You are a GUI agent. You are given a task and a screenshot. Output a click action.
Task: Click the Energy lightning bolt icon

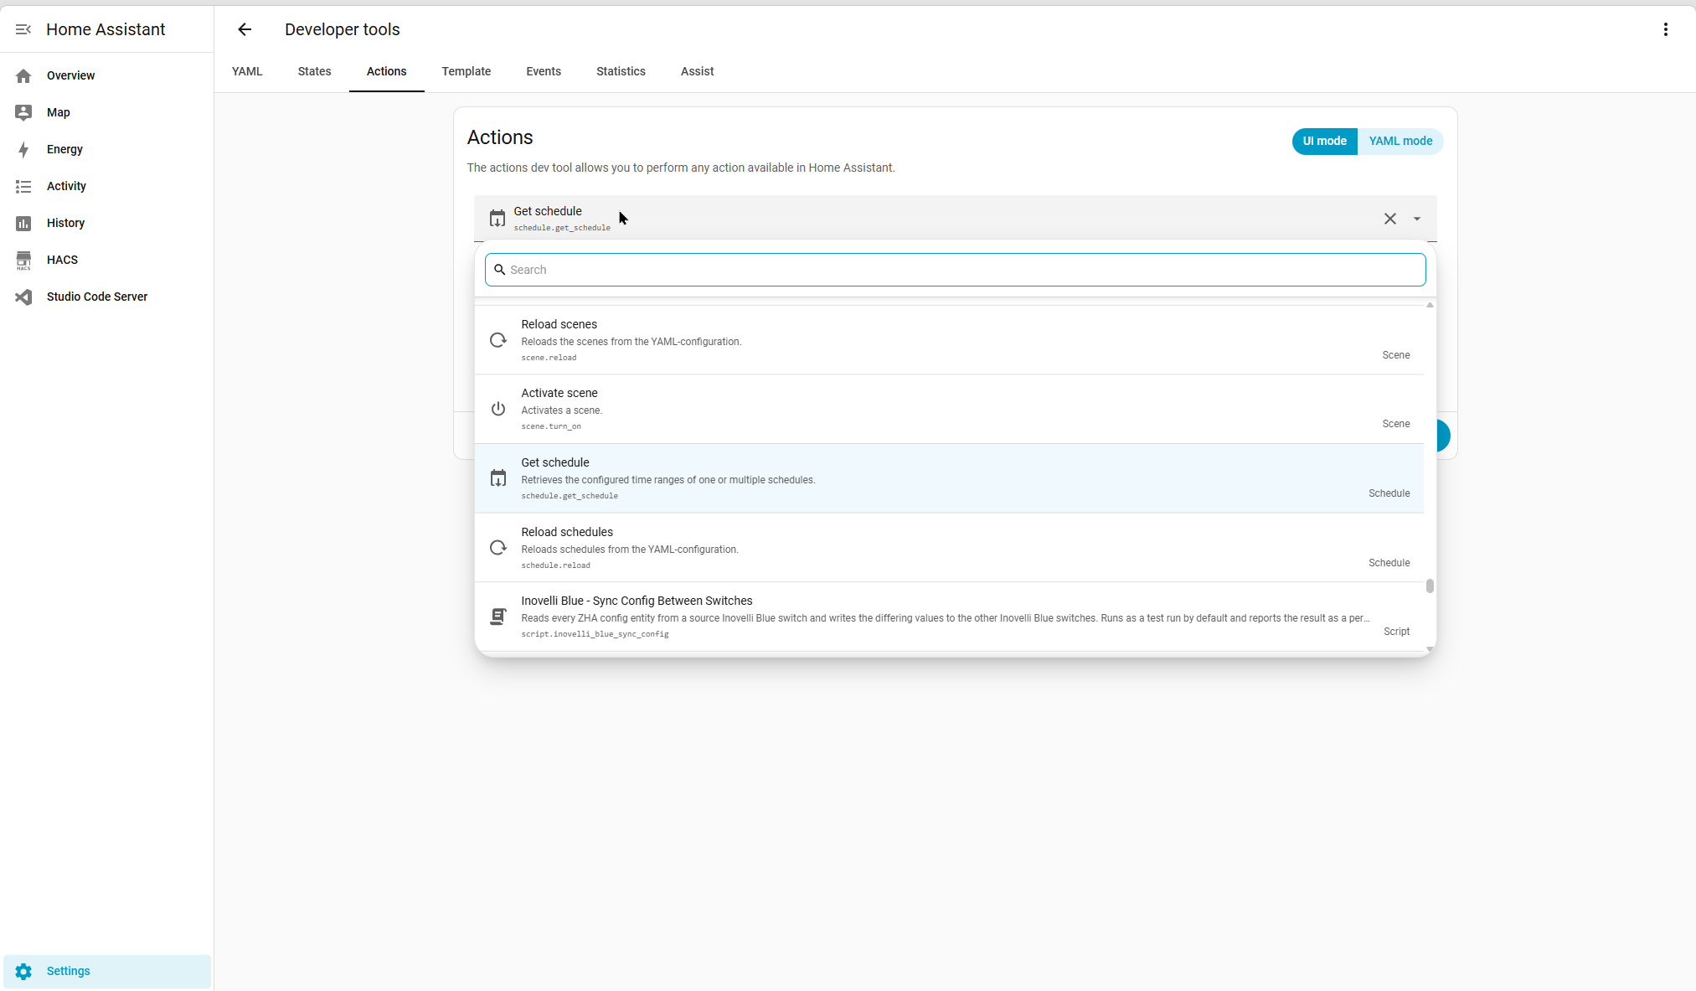click(x=23, y=149)
